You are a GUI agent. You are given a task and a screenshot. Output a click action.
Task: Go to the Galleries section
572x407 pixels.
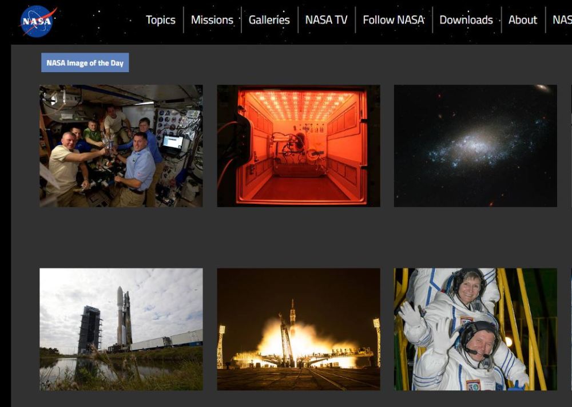(x=269, y=20)
